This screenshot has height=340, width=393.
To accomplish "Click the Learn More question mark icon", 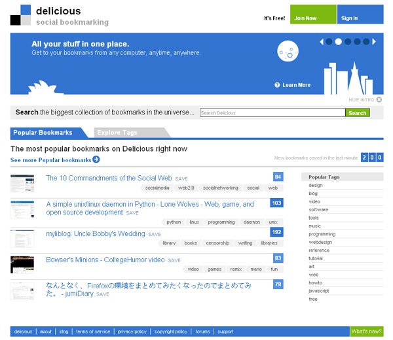I will pos(277,85).
